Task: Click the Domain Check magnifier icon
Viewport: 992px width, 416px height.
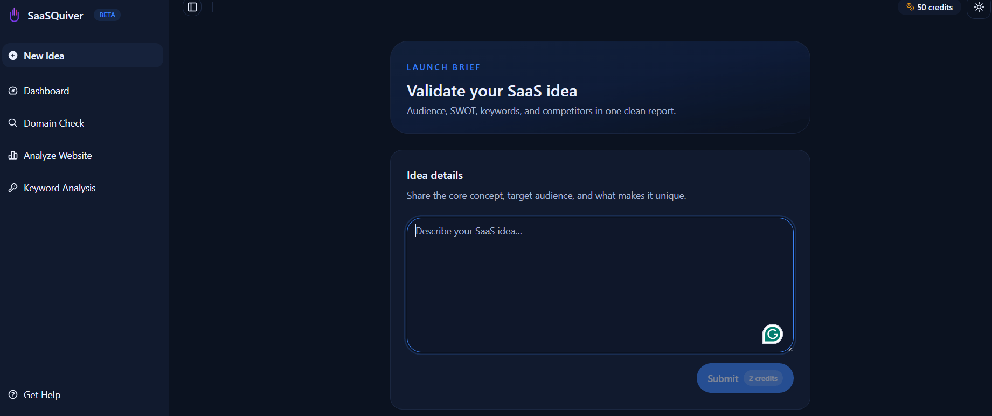Action: 13,123
